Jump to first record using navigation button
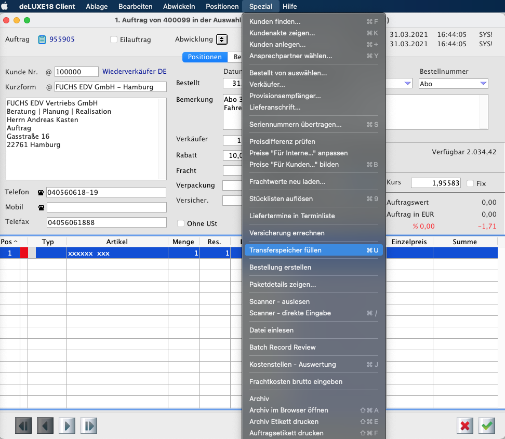 pyautogui.click(x=23, y=426)
